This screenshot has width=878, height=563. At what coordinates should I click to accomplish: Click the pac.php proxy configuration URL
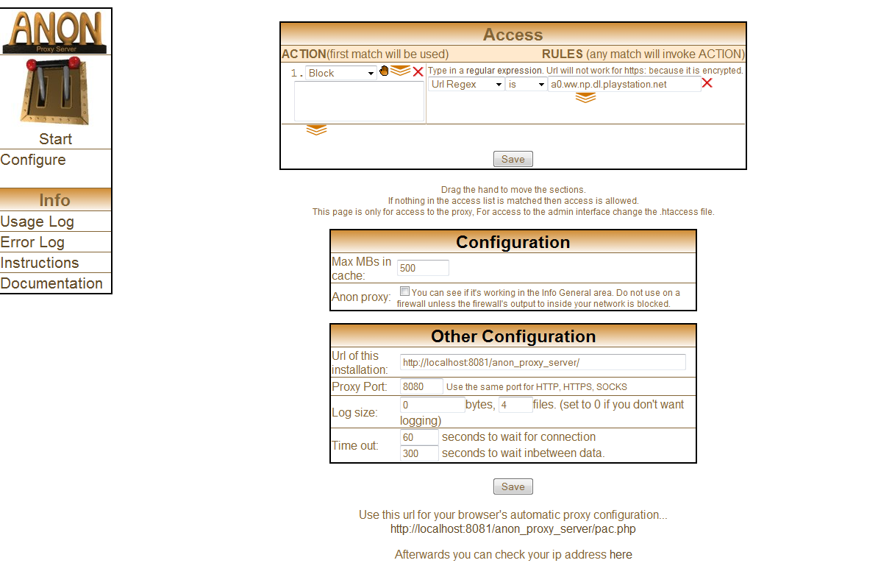(x=513, y=529)
